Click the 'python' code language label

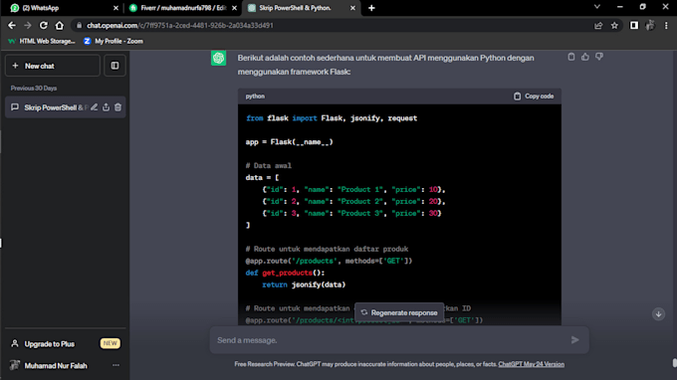(x=255, y=96)
